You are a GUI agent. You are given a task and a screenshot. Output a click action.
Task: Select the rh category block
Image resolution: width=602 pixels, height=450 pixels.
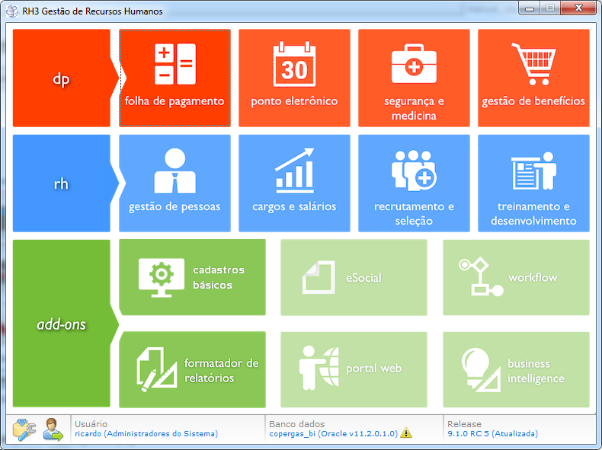tap(62, 184)
